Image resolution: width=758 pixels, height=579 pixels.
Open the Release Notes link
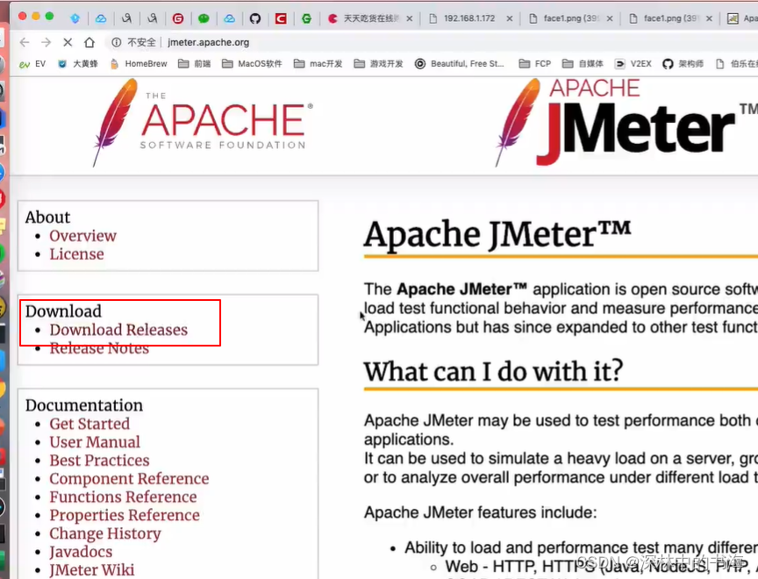pyautogui.click(x=99, y=348)
